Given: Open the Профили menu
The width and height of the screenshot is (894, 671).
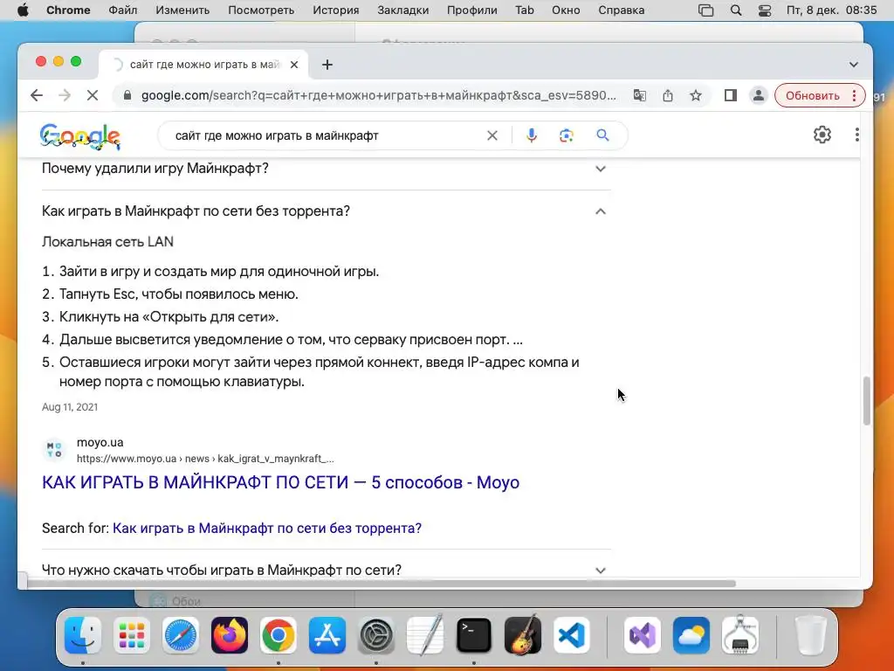Looking at the screenshot, I should click(472, 10).
